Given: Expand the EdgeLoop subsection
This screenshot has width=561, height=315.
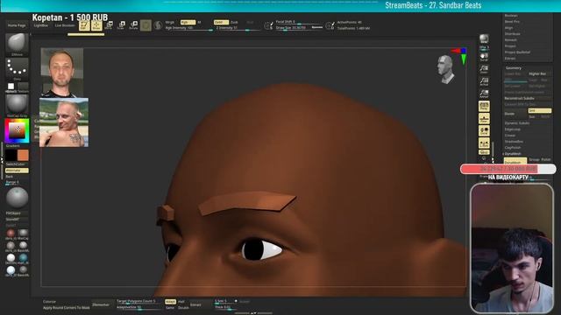Looking at the screenshot, I should [512, 129].
